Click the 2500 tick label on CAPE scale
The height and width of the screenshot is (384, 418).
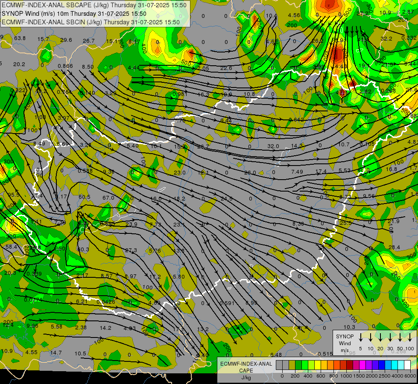pyautogui.click(x=385, y=375)
